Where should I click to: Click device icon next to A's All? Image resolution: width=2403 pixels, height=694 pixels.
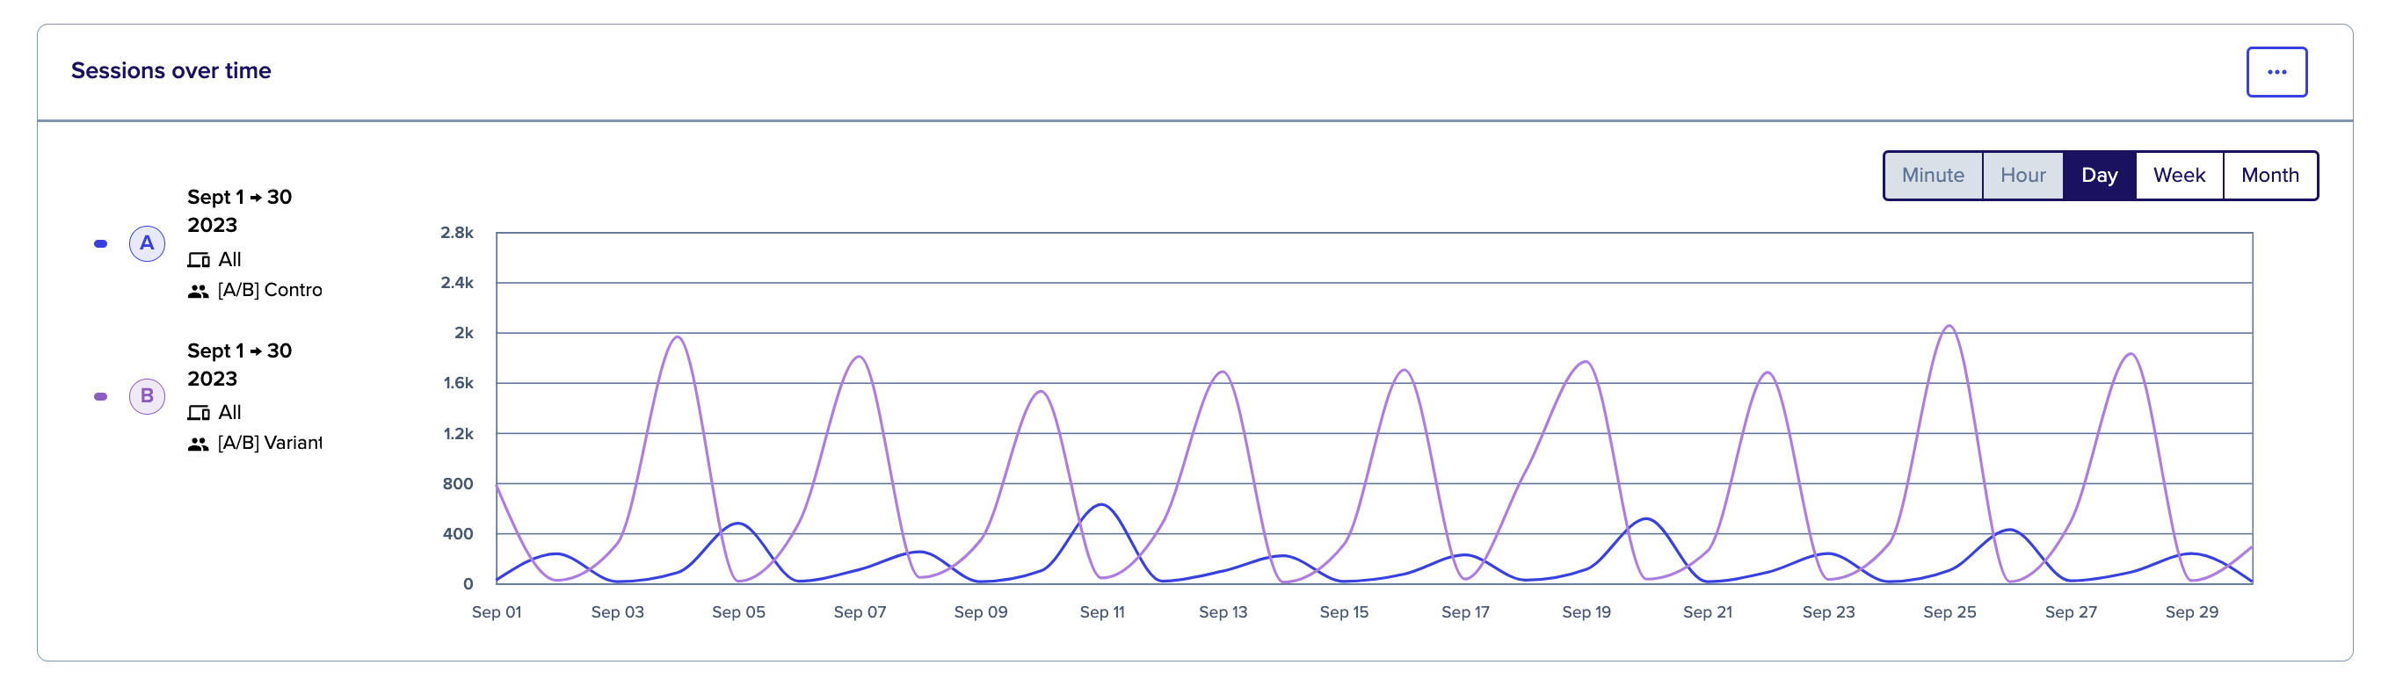[199, 260]
